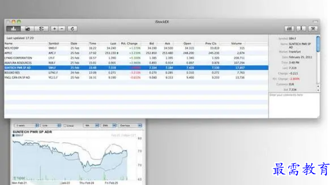The image size is (334, 185).
Task: Click the Fri Feb 25 axis label
Action: 111,183
